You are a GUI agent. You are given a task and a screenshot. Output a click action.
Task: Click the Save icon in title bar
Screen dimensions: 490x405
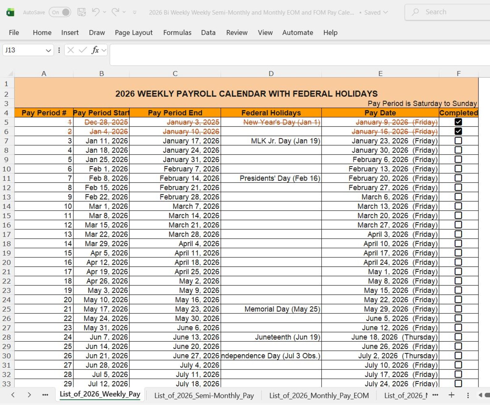tap(81, 12)
